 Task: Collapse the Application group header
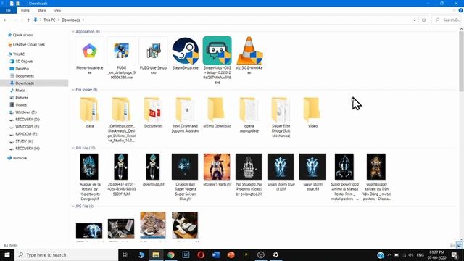tap(73, 31)
